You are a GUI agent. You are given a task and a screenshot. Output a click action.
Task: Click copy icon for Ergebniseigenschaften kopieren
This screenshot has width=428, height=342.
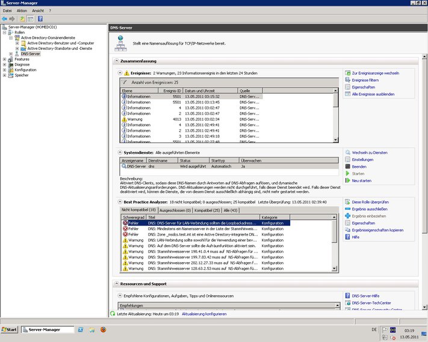coord(347,230)
